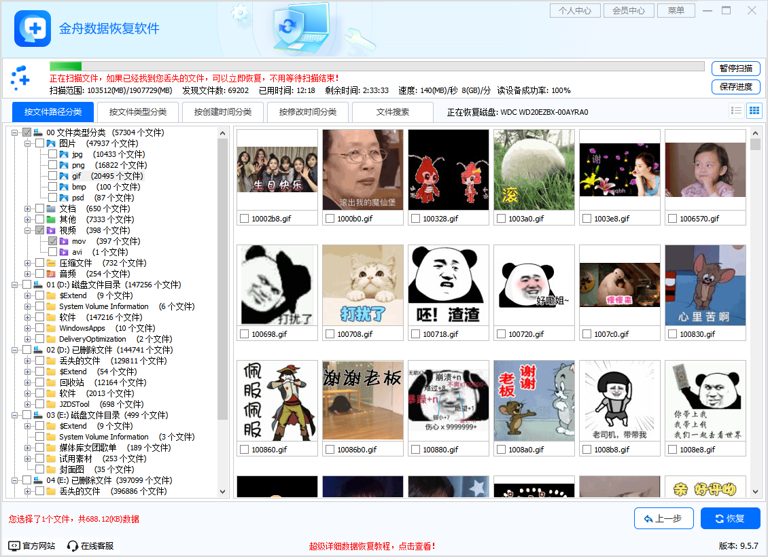Click the 上一步 button
768x557 pixels.
(x=663, y=518)
